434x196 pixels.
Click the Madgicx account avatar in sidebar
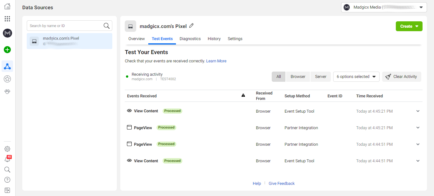7,33
